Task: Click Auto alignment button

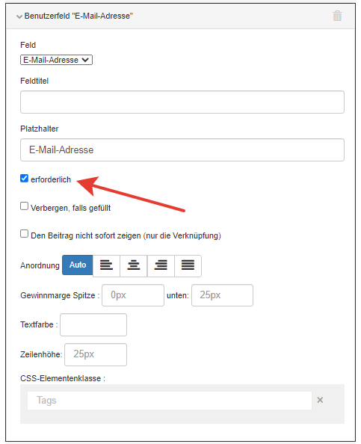Action: (x=78, y=265)
